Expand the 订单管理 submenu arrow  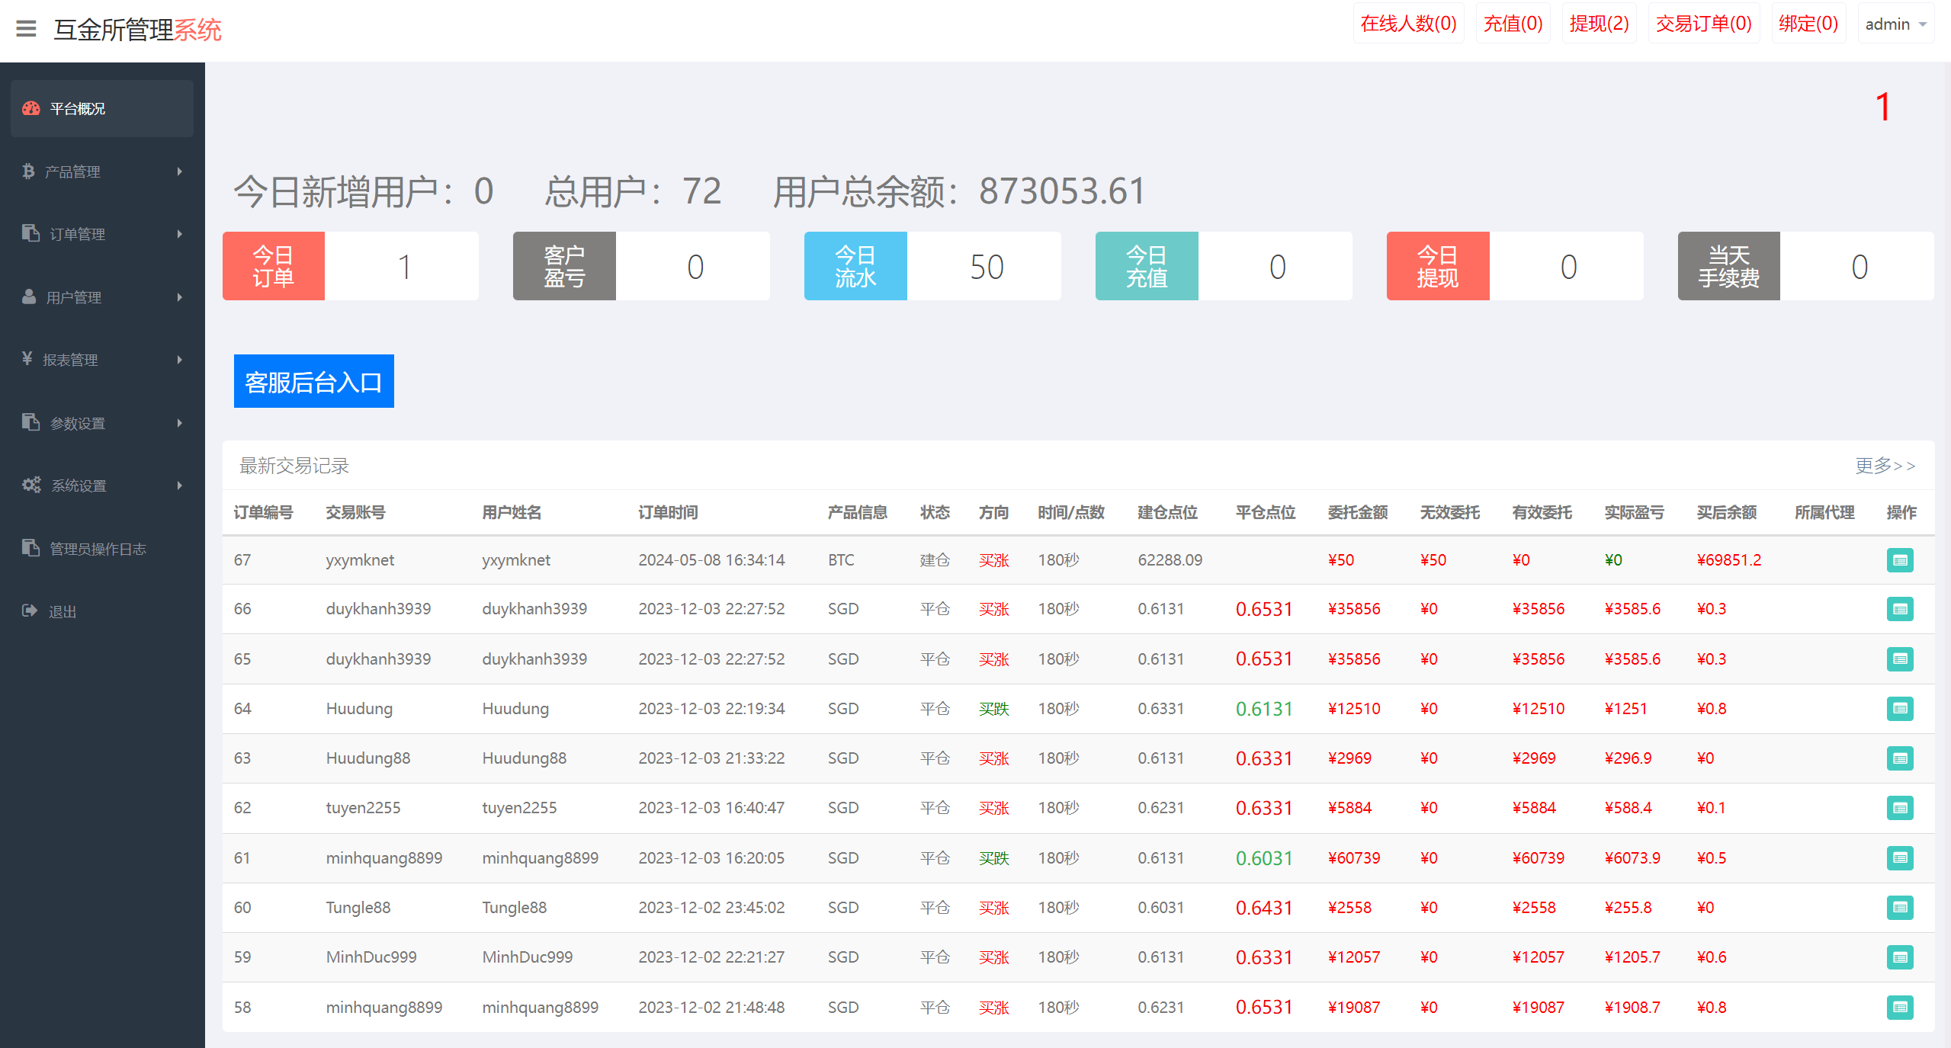click(180, 234)
